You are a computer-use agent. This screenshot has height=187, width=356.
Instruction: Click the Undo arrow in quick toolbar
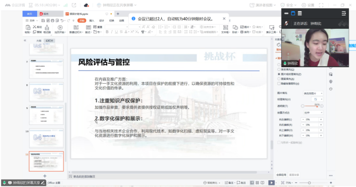coord(62,21)
